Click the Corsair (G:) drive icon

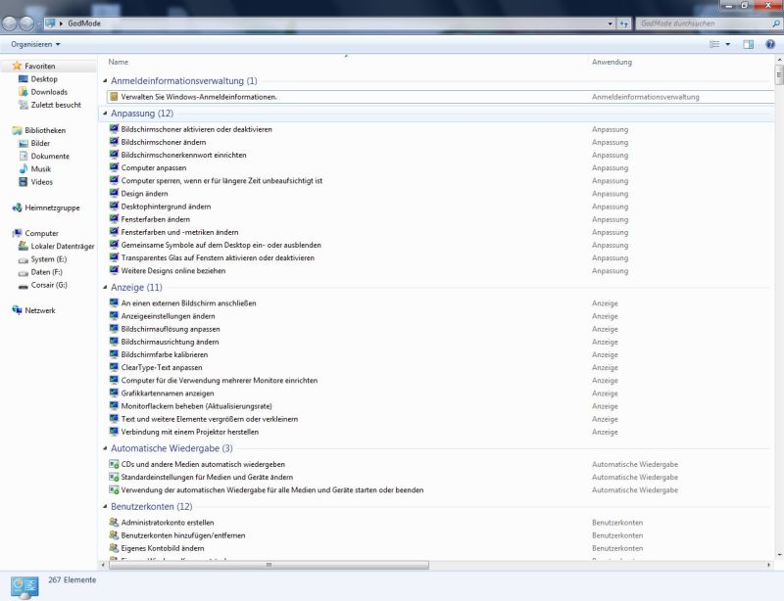[x=23, y=286]
